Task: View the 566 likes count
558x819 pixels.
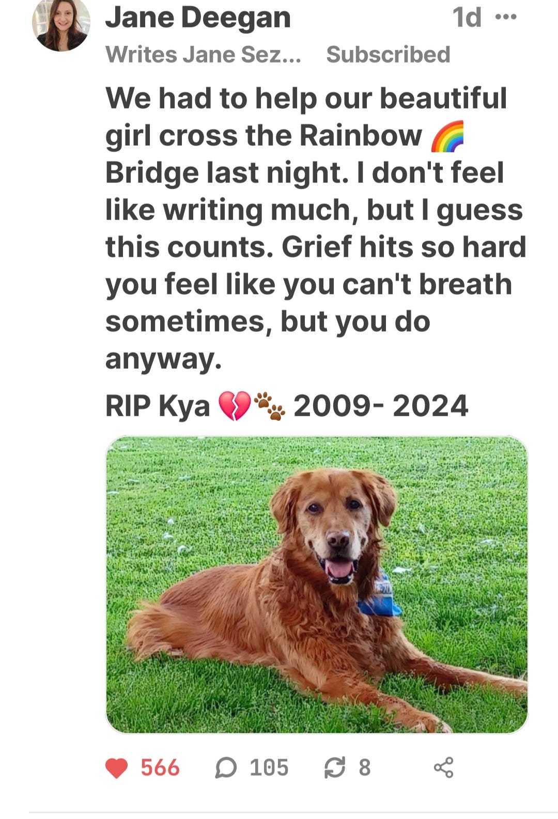Action: [x=160, y=768]
